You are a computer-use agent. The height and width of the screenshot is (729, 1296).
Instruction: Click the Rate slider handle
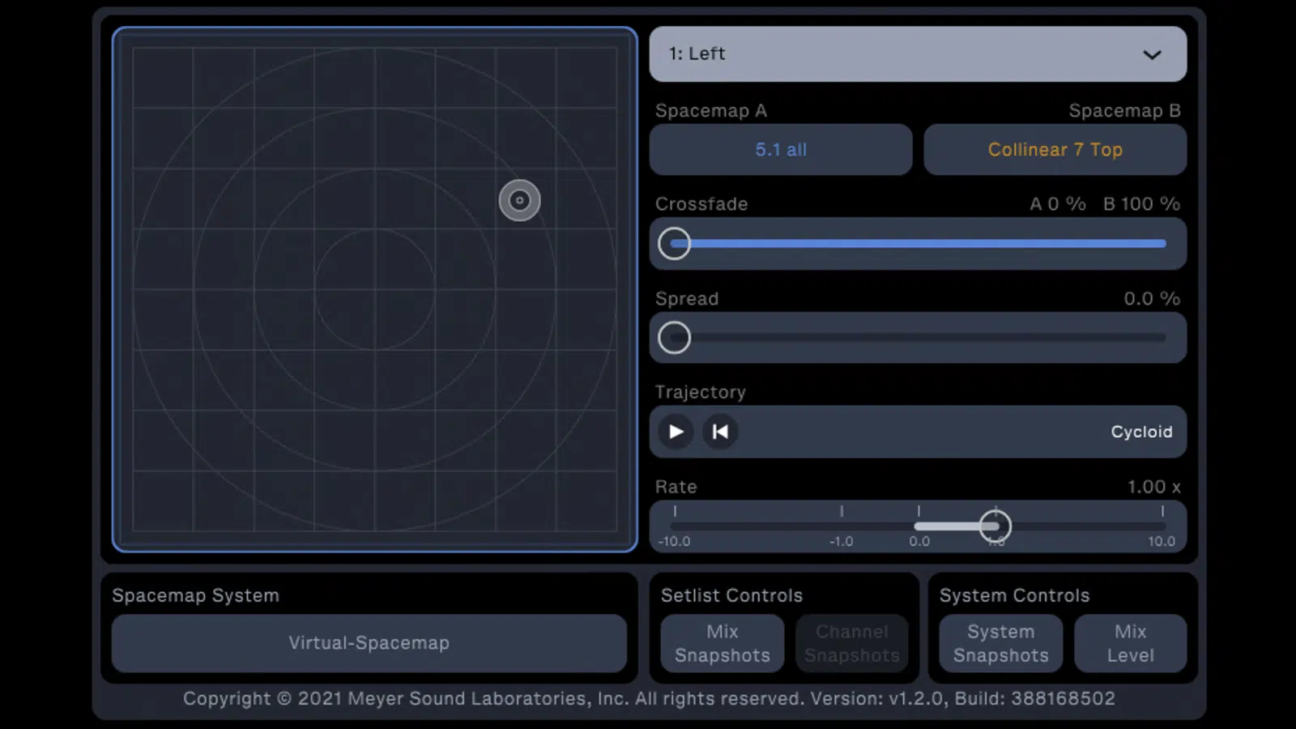[995, 526]
